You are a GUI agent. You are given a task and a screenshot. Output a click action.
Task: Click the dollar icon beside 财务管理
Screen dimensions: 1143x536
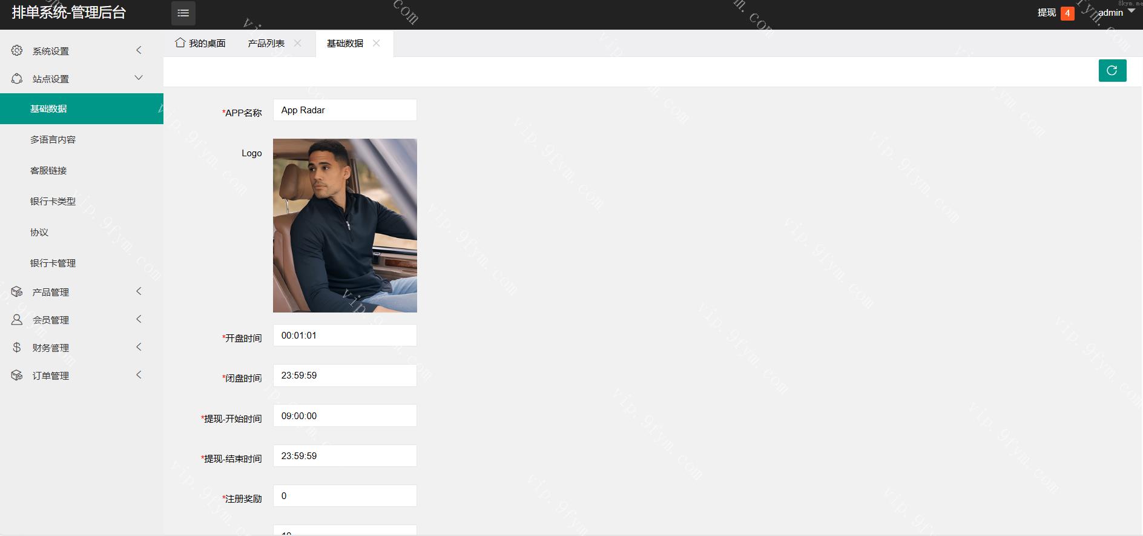(17, 348)
